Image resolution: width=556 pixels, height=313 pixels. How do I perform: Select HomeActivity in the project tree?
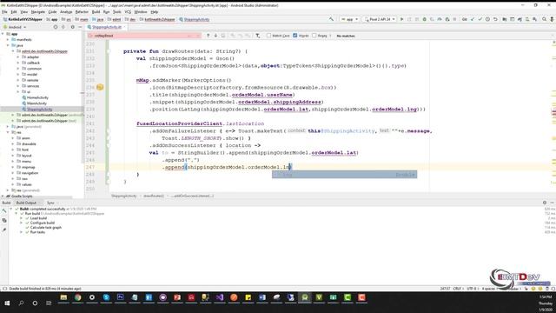[37, 97]
